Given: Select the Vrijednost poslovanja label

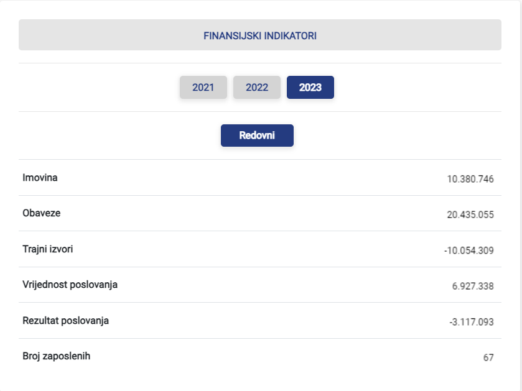Looking at the screenshot, I should pyautogui.click(x=70, y=285).
